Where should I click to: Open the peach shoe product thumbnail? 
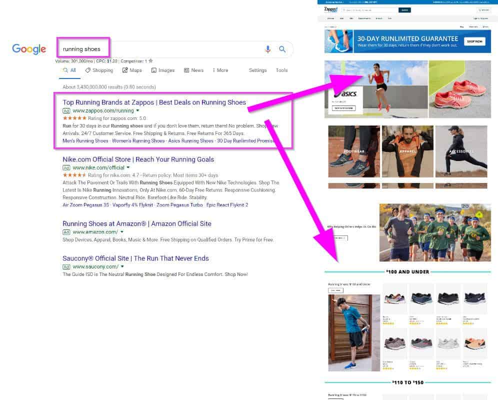(474, 343)
